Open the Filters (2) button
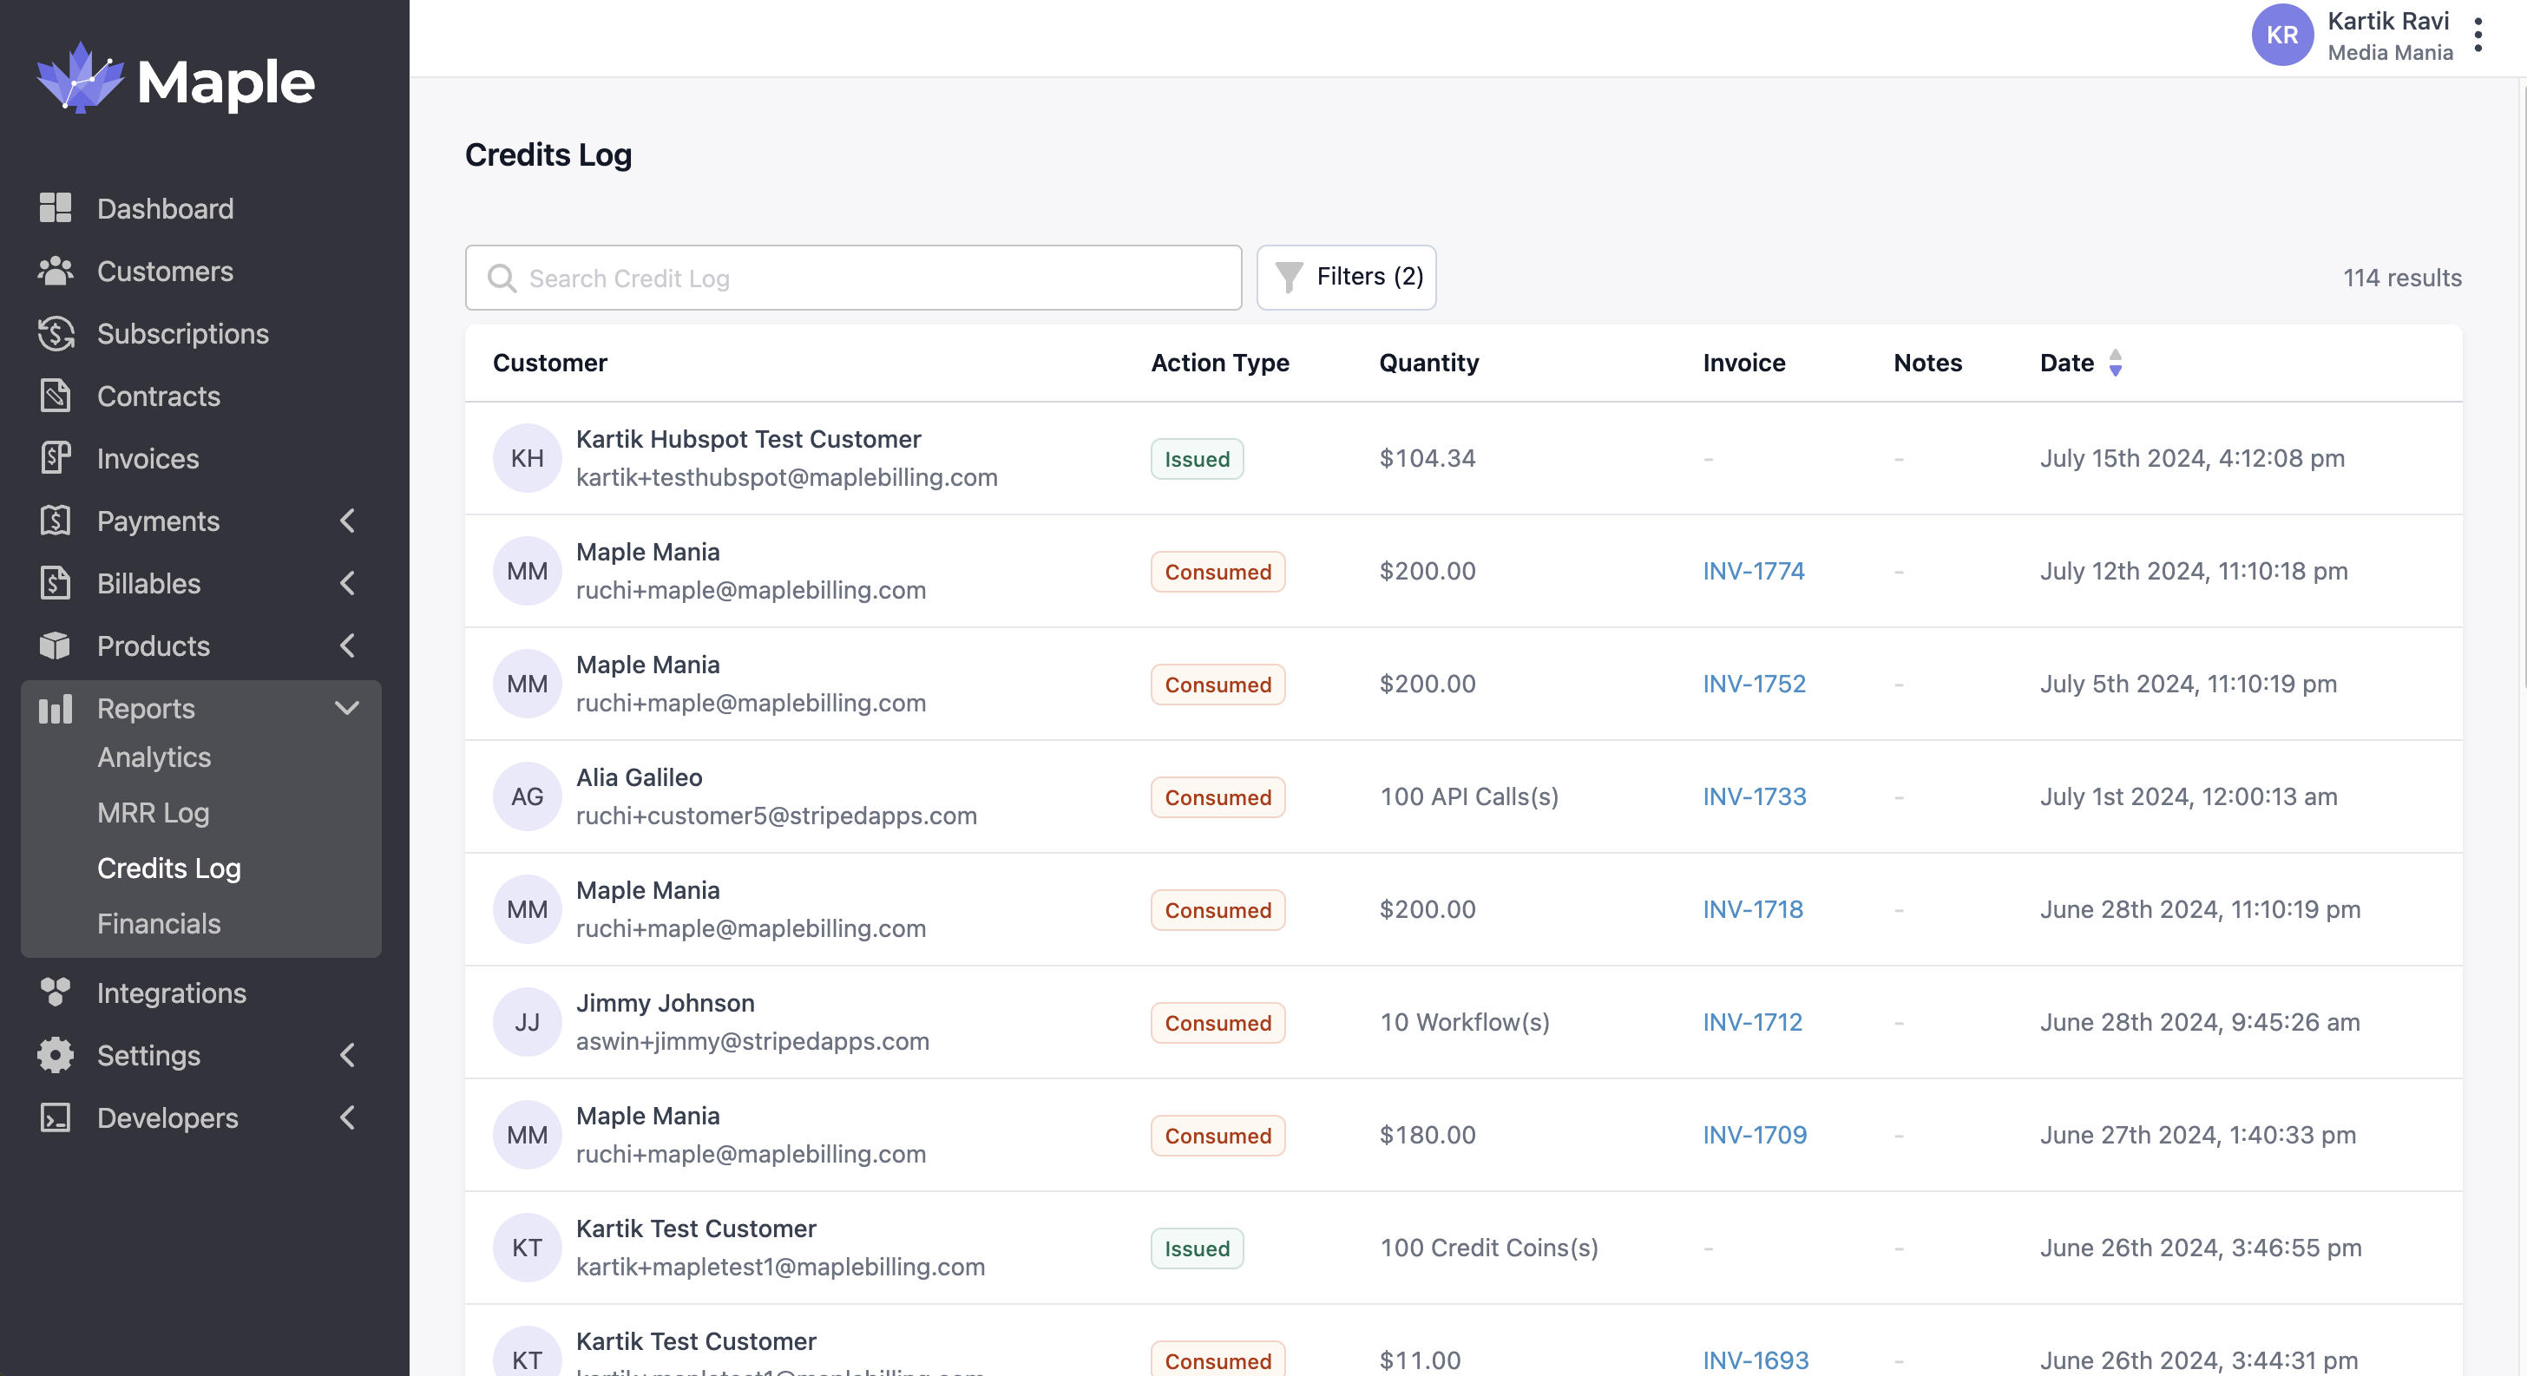 pyautogui.click(x=1346, y=278)
